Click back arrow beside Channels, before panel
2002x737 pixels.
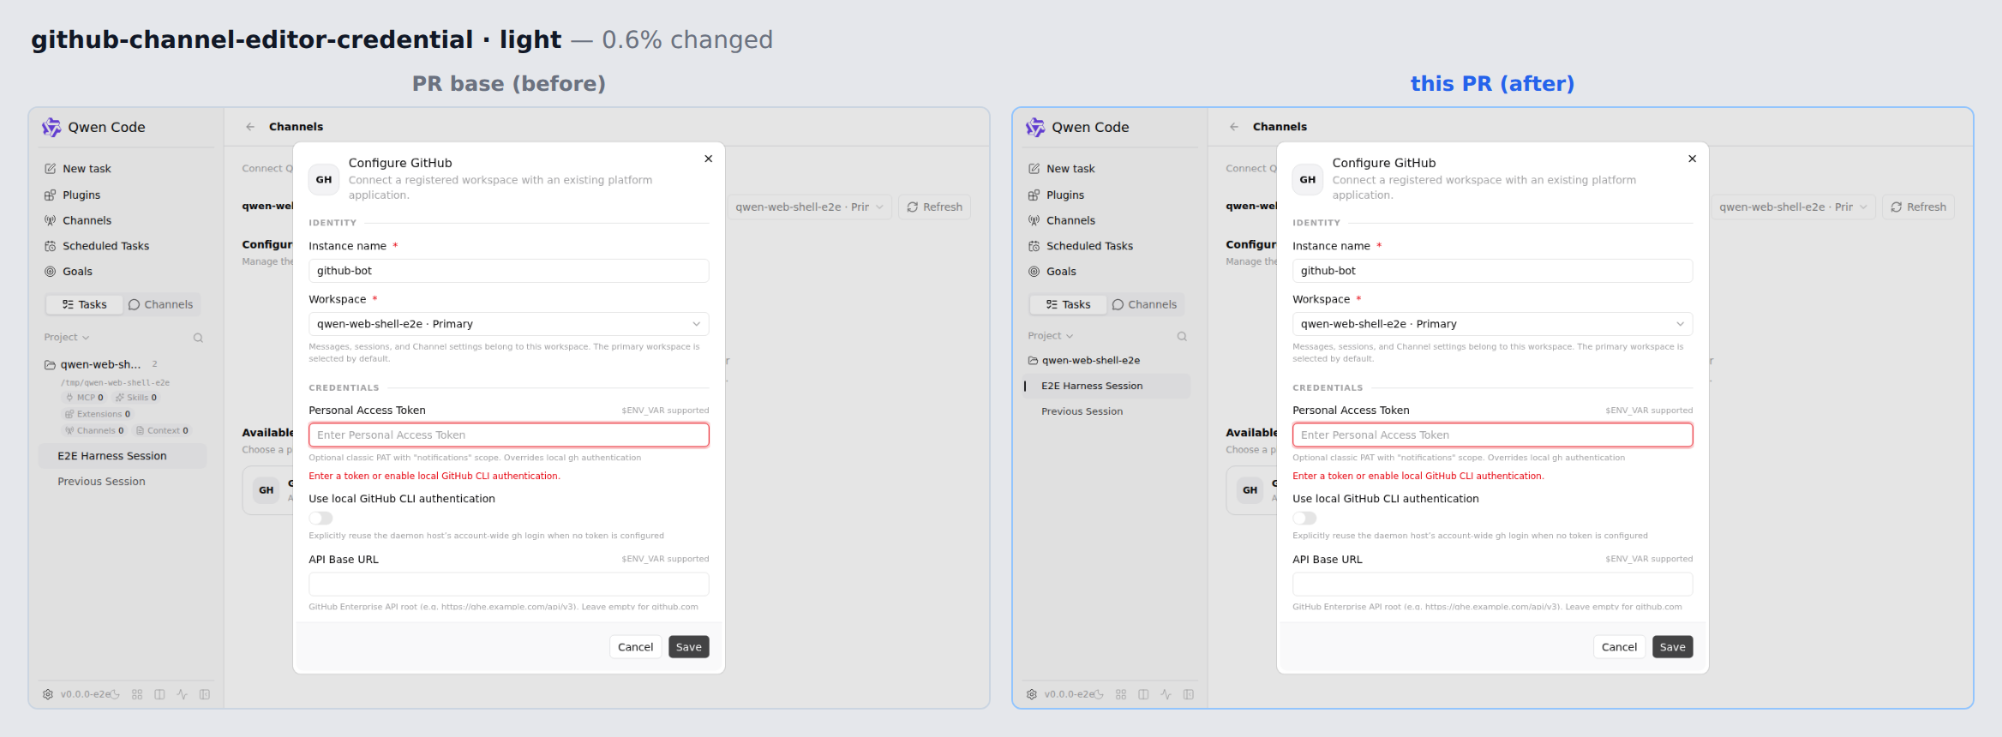pyautogui.click(x=250, y=127)
